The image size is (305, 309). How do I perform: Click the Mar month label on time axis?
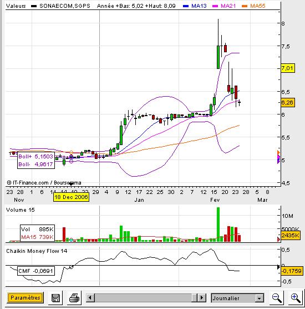pyautogui.click(x=262, y=200)
